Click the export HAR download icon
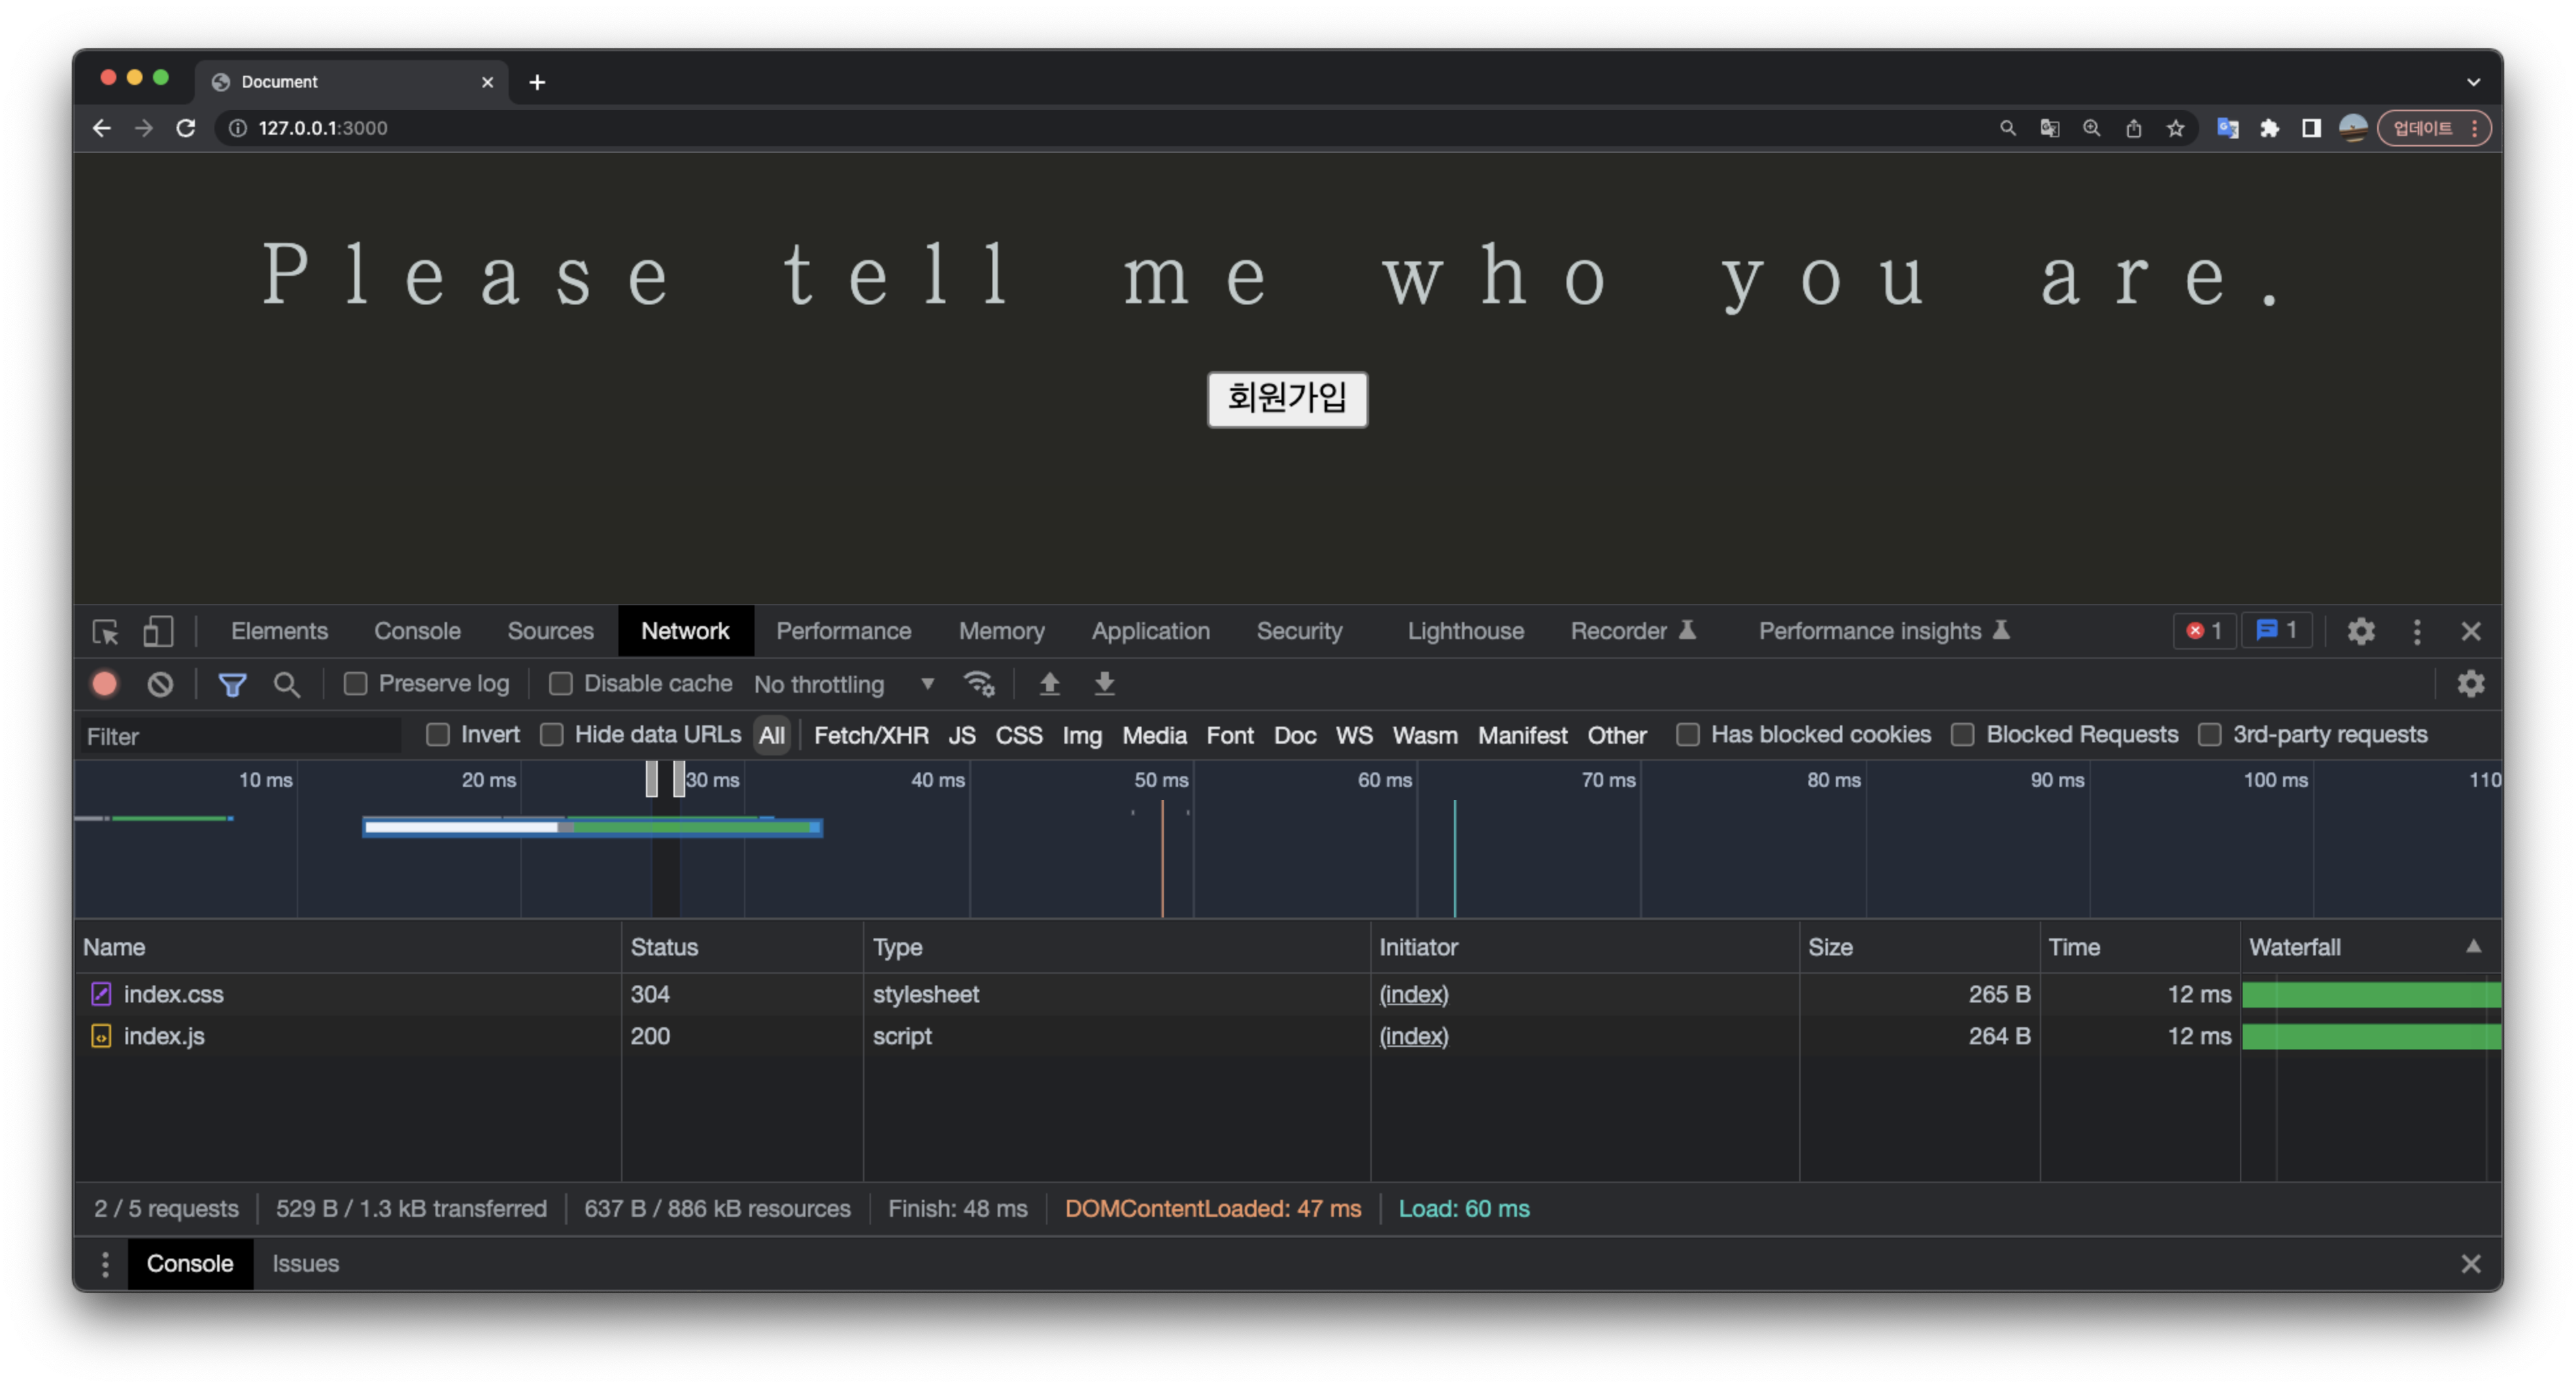 coord(1104,684)
